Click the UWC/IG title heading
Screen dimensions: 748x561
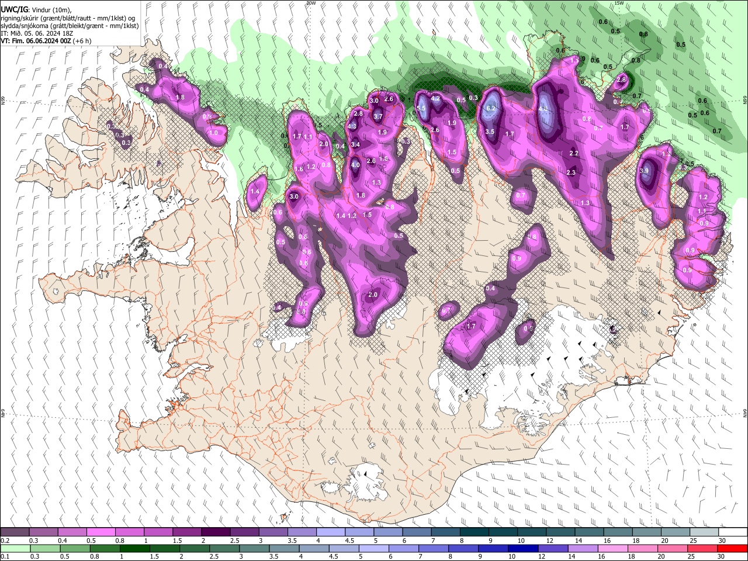pos(14,10)
